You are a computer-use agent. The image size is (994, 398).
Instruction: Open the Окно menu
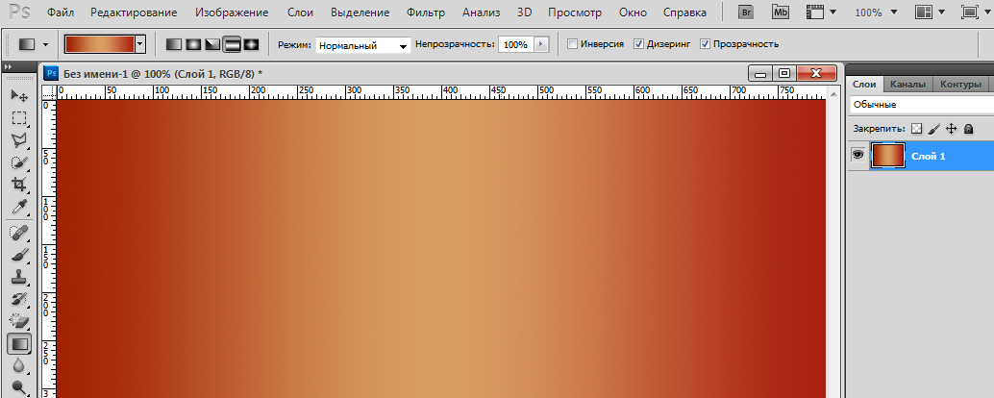tap(633, 12)
